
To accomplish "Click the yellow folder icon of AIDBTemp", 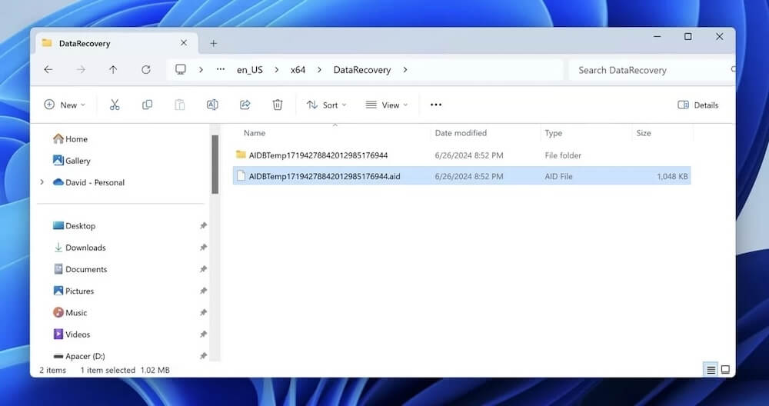I will pyautogui.click(x=240, y=155).
